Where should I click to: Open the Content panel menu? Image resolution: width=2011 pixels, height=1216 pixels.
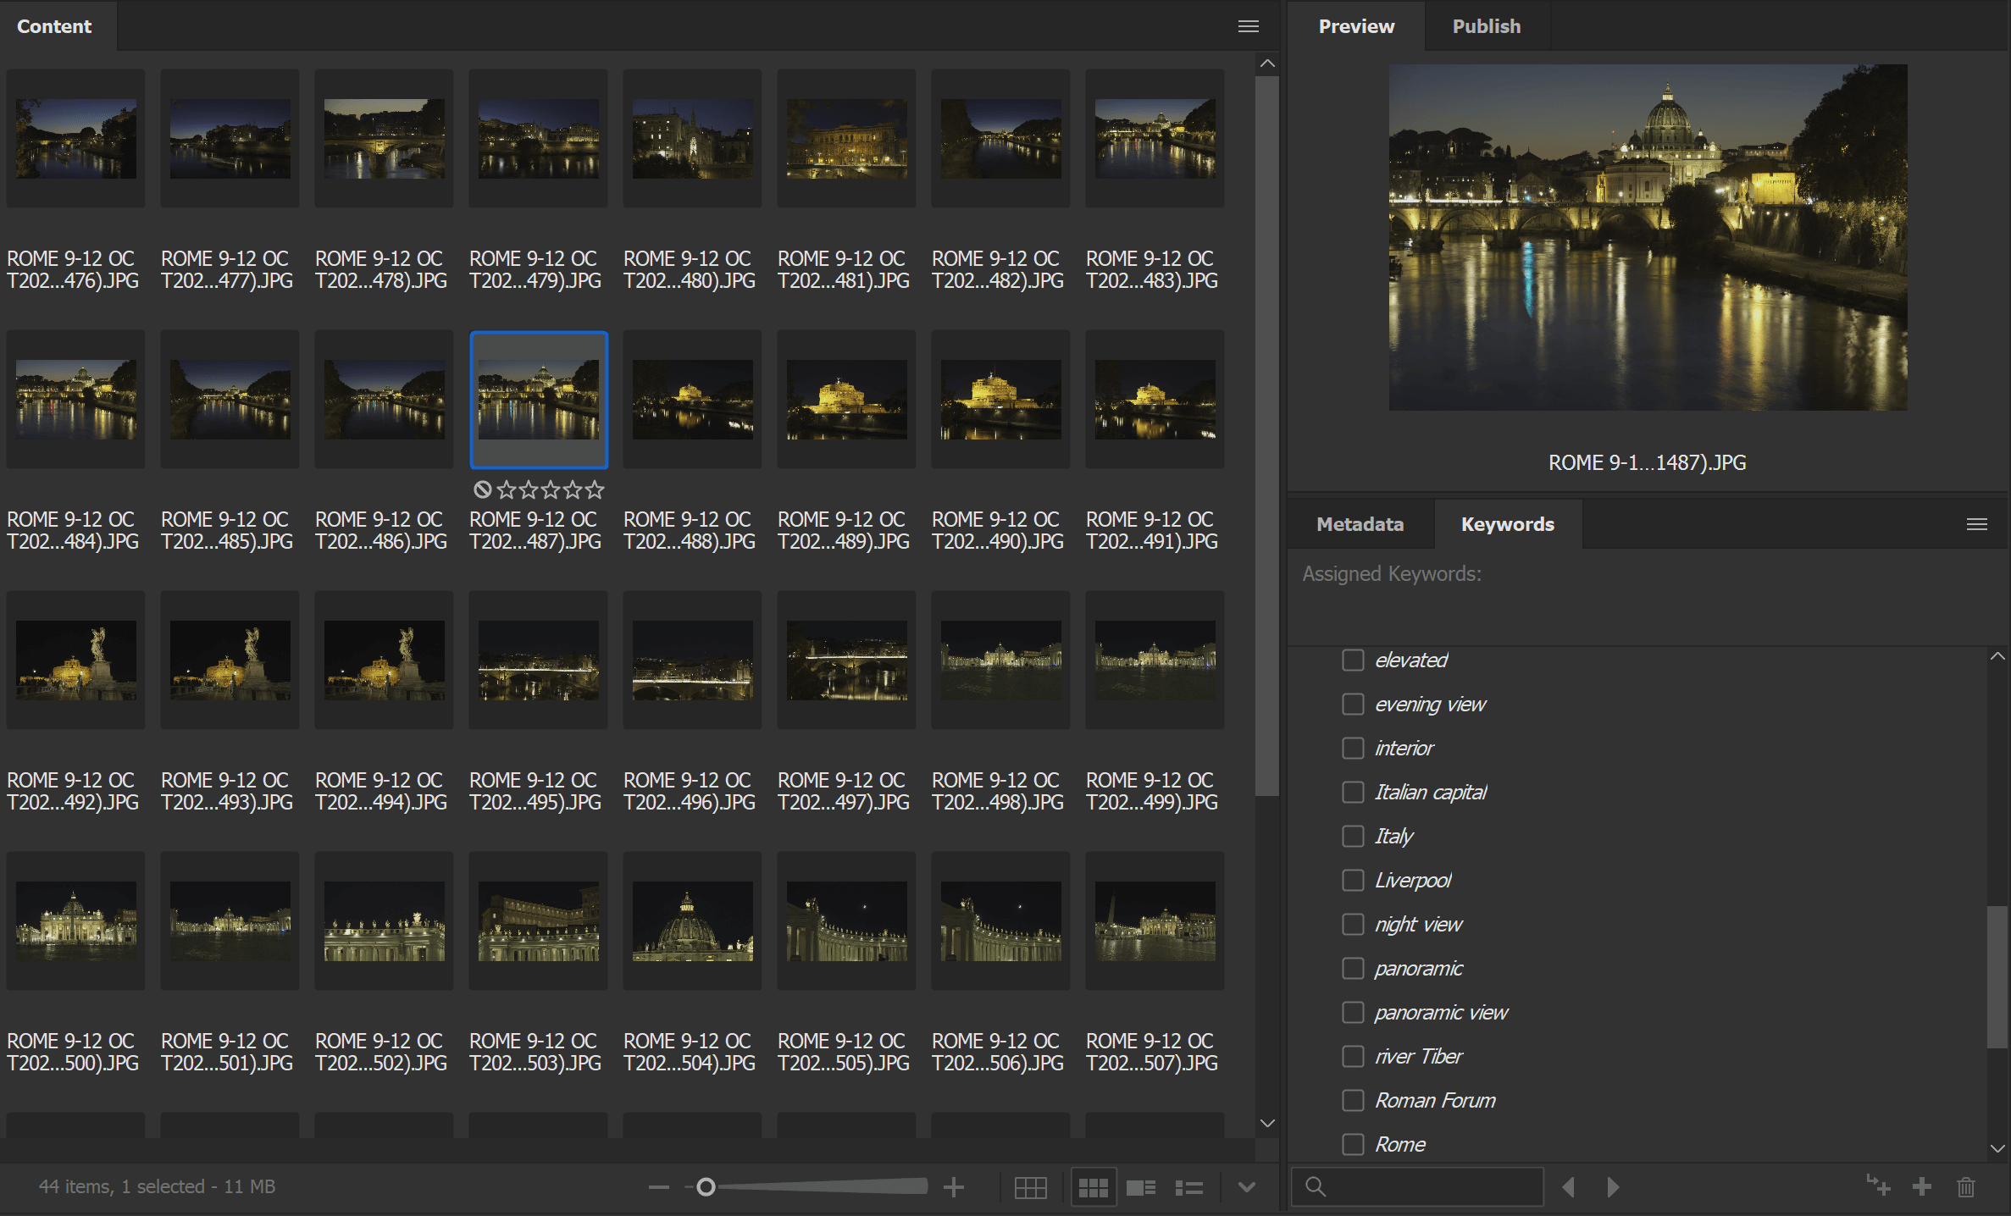pyautogui.click(x=1248, y=25)
